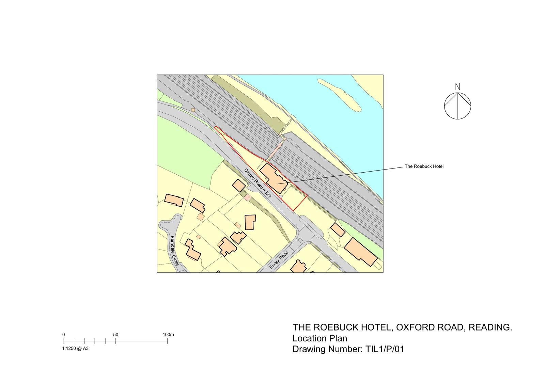The image size is (545, 385).
Task: Click the '1:1250 @ A3' scale note
Action: pos(75,349)
